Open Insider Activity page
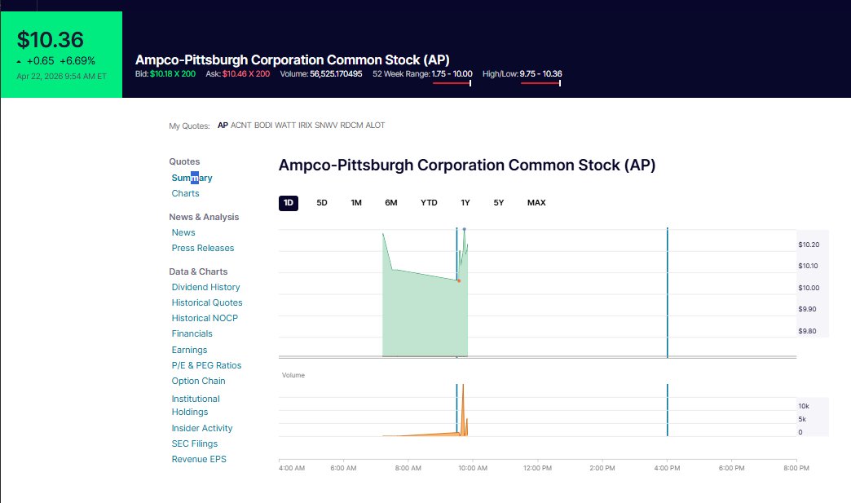 pyautogui.click(x=202, y=428)
